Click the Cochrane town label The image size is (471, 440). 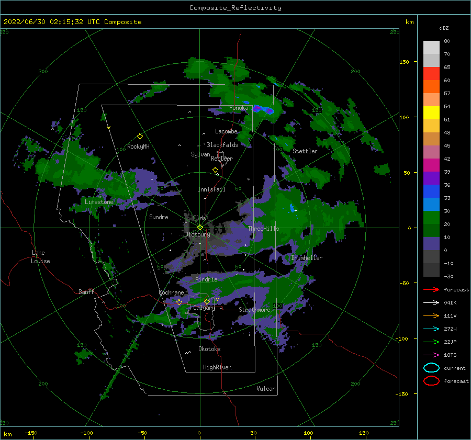tap(171, 292)
